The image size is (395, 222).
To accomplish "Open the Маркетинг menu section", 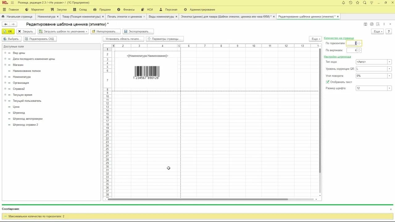I will pos(35,10).
